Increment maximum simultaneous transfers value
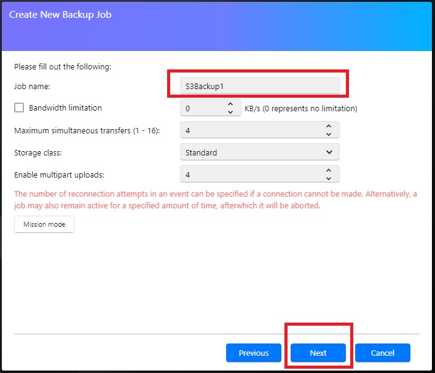The width and height of the screenshot is (435, 373). pos(329,126)
